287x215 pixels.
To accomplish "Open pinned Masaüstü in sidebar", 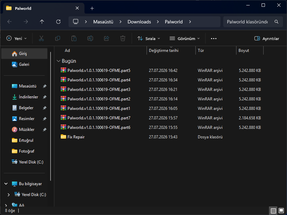I will [x=24, y=86].
